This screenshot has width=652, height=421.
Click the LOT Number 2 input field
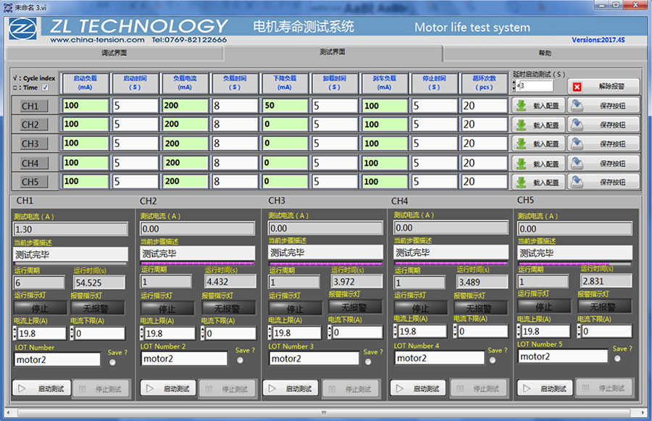coord(185,358)
